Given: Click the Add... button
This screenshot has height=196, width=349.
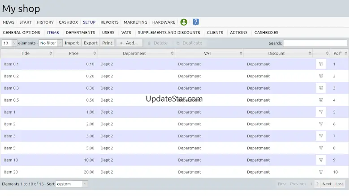Looking at the screenshot, I should 129,43.
